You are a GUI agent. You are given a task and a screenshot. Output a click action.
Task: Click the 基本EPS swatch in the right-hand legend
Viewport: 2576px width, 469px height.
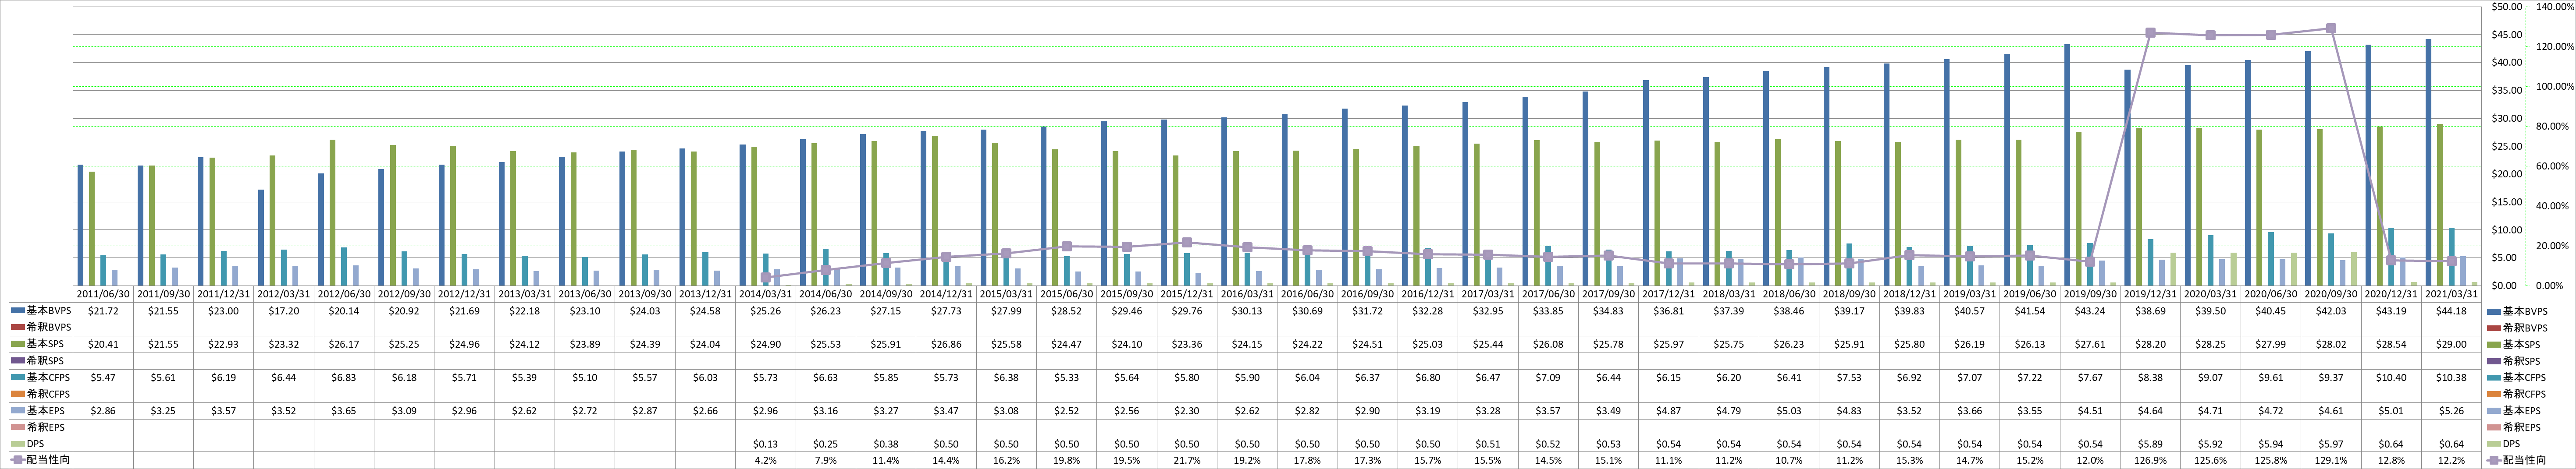tap(2493, 411)
